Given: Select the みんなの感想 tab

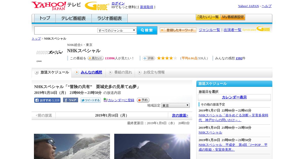Looking at the screenshot, I should (88, 72).
